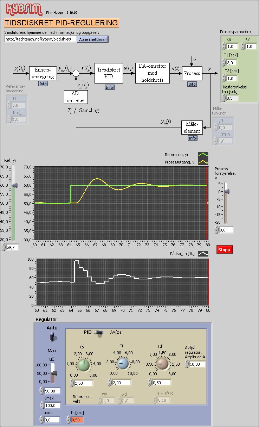
Task: Click the Kp knob dial
Action: (x=84, y=364)
